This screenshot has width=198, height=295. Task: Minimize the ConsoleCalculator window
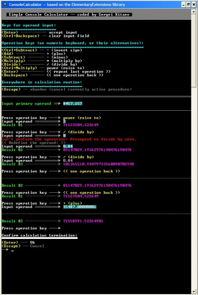tap(184, 5)
